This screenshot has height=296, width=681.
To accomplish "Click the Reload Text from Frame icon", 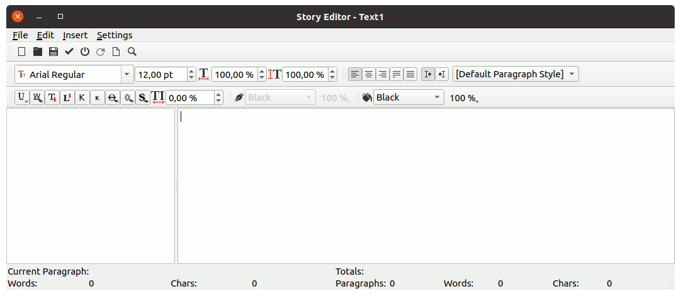I will pos(100,52).
